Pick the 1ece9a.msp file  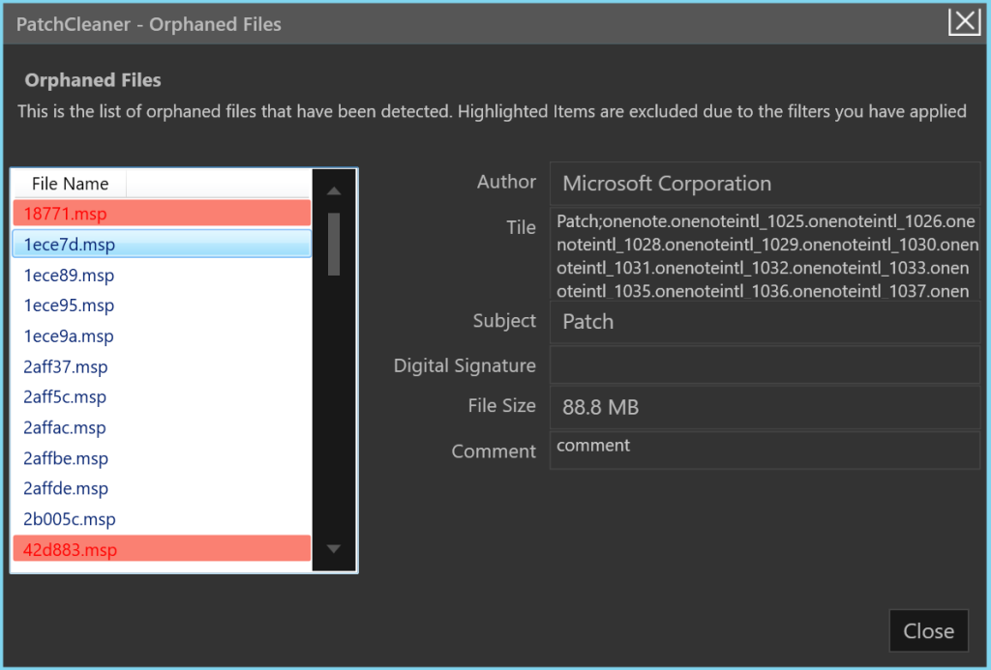click(x=162, y=336)
